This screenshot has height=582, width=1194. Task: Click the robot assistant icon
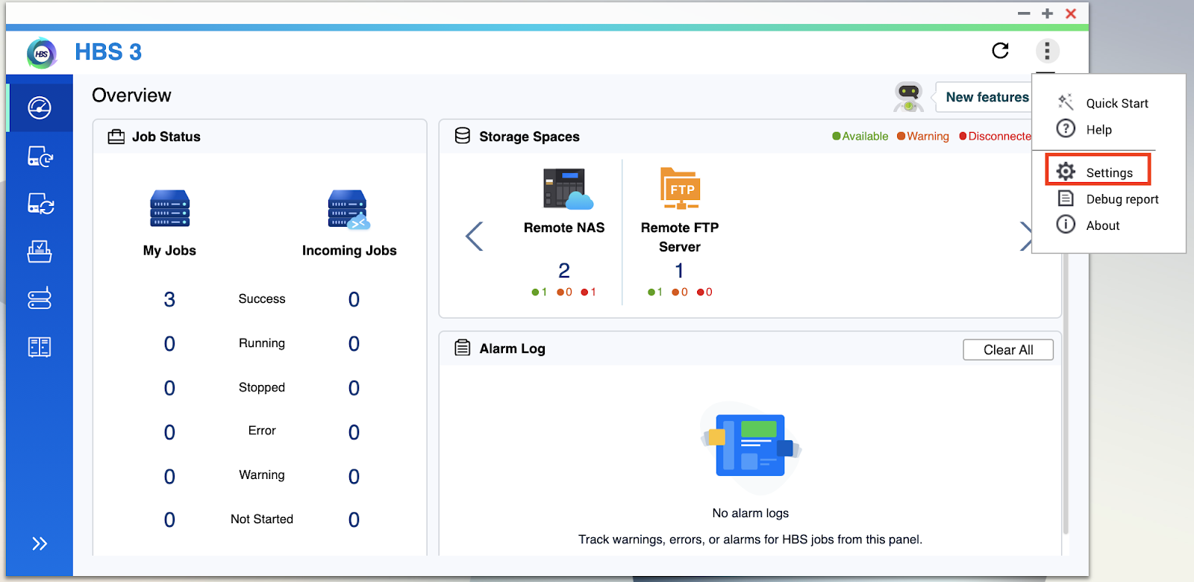click(x=908, y=97)
